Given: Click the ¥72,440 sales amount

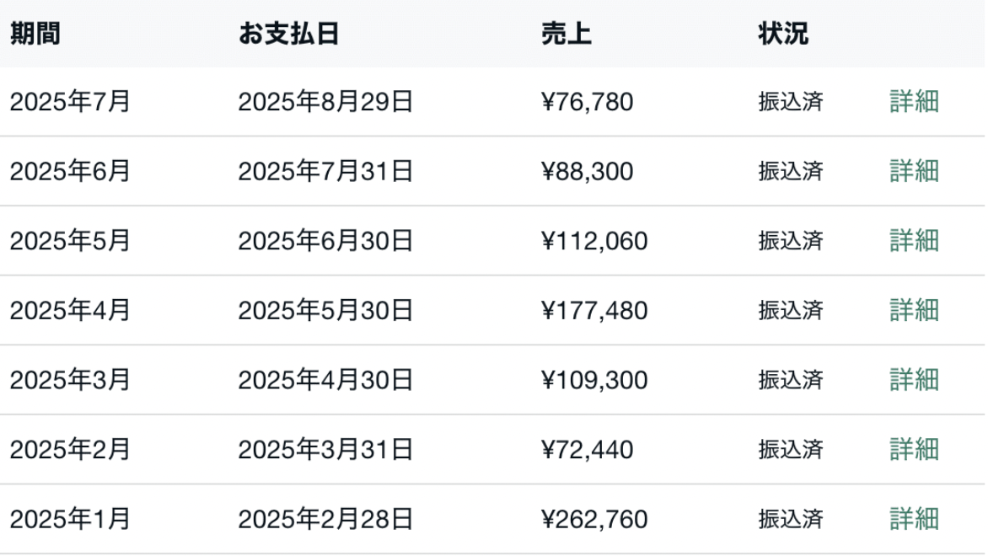Looking at the screenshot, I should [587, 449].
